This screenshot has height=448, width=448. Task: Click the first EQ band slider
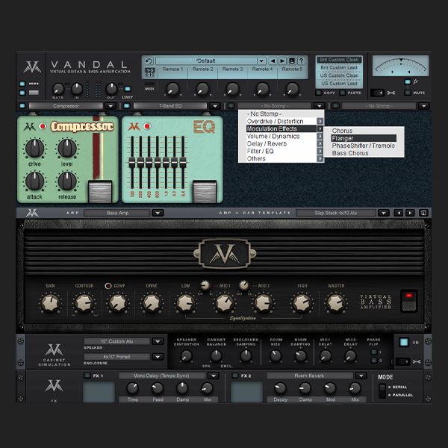pos(132,163)
